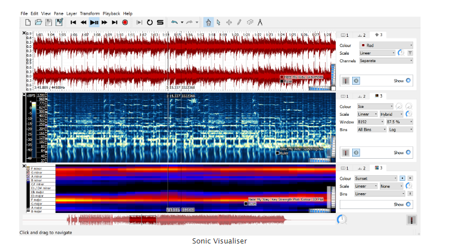Open waveform layer playback level meter button

(x=345, y=81)
